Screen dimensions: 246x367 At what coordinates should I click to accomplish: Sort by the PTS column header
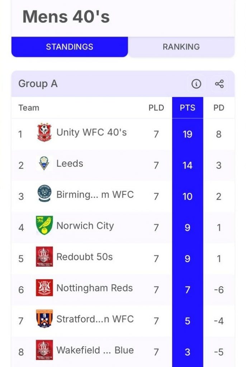click(188, 108)
